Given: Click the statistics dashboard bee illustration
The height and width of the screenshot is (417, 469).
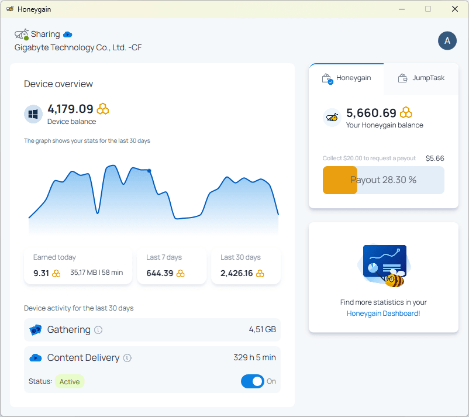Looking at the screenshot, I should point(384,266).
